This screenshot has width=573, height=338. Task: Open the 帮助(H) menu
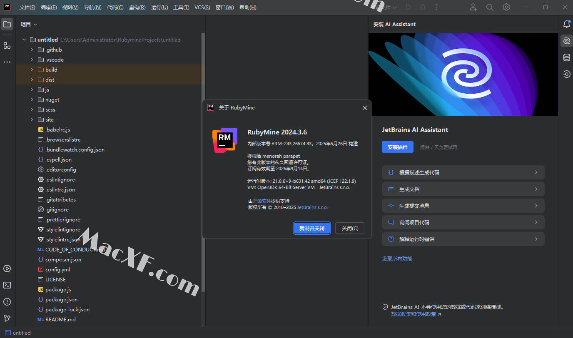[x=248, y=7]
